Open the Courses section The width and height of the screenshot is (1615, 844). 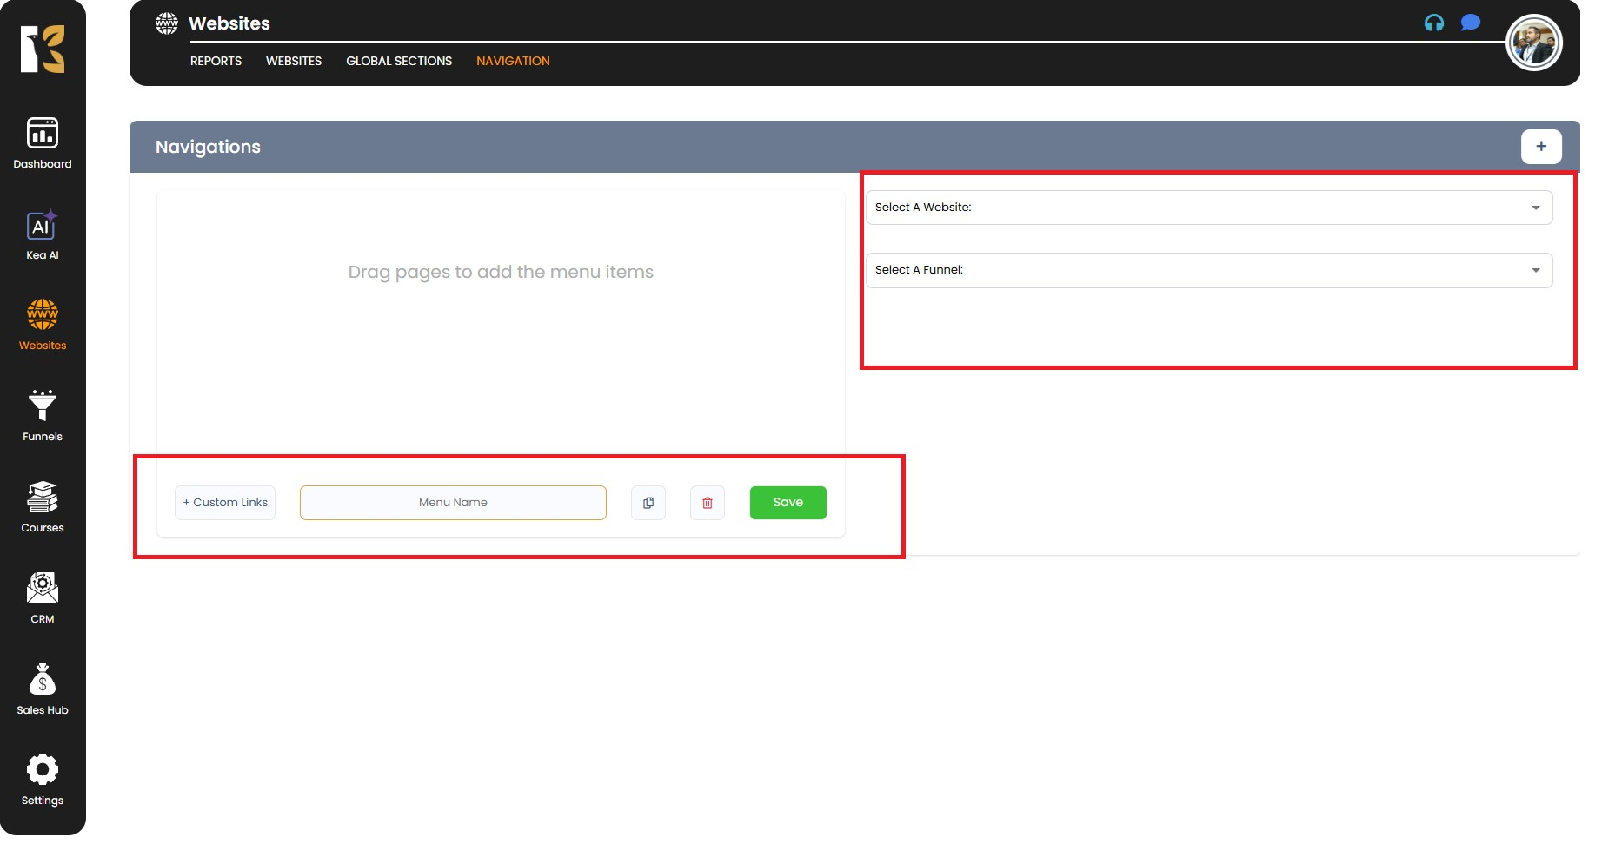coord(43,506)
